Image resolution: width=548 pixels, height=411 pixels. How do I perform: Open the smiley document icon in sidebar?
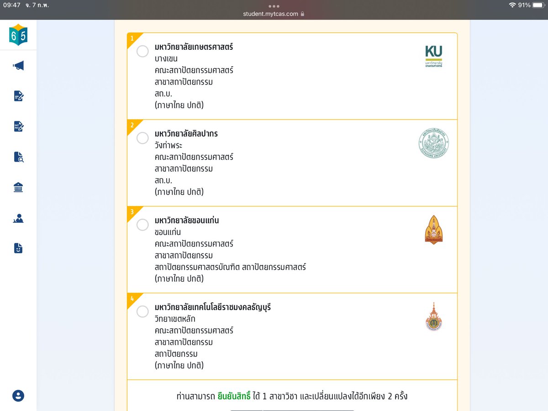[x=18, y=248]
